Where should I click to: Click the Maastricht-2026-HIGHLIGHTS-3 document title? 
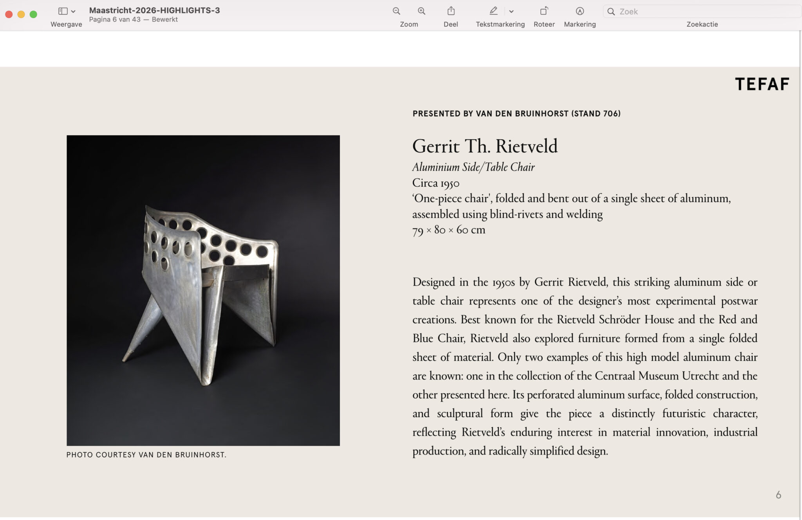(x=154, y=11)
